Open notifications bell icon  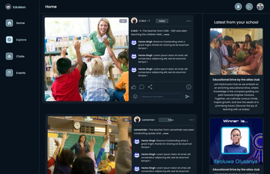click(238, 7)
